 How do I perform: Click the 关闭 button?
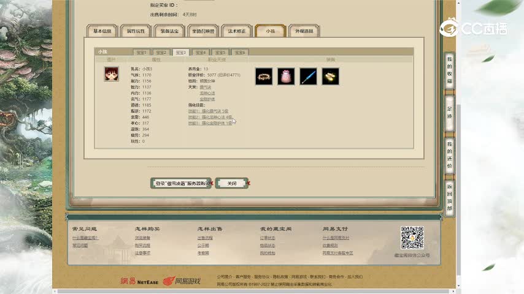pos(232,183)
